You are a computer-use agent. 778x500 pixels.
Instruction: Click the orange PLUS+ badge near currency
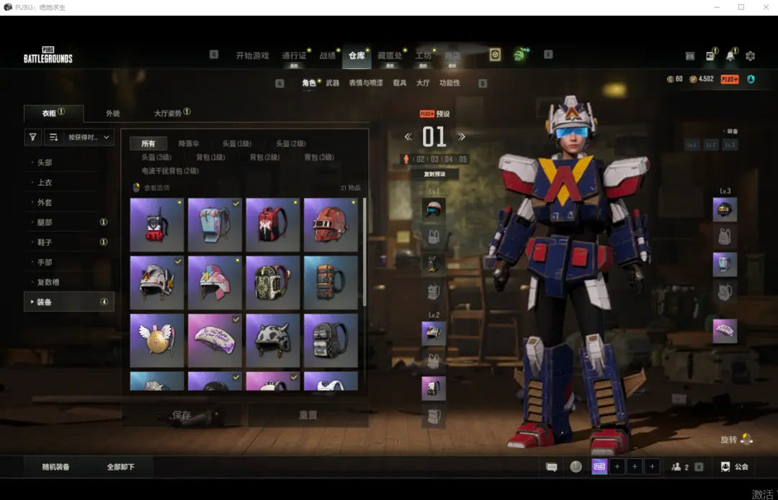(x=729, y=79)
